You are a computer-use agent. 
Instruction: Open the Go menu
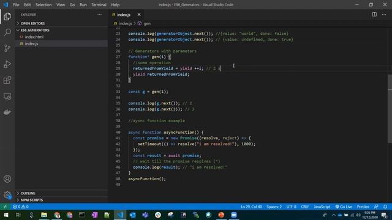tap(72, 4)
